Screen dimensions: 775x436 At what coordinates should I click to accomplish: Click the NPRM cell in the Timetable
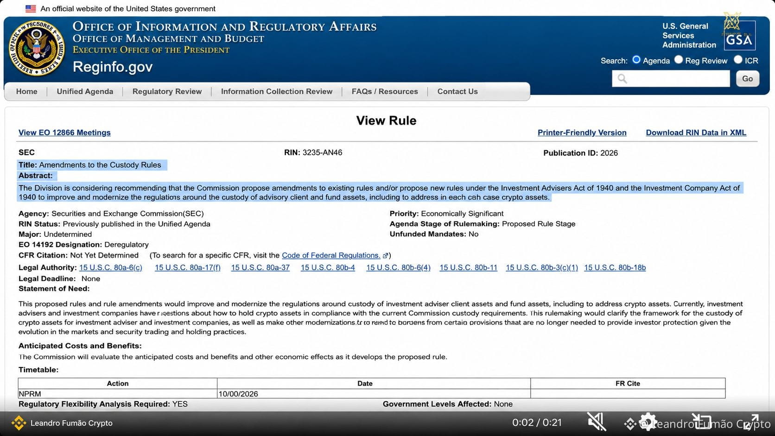pos(118,394)
